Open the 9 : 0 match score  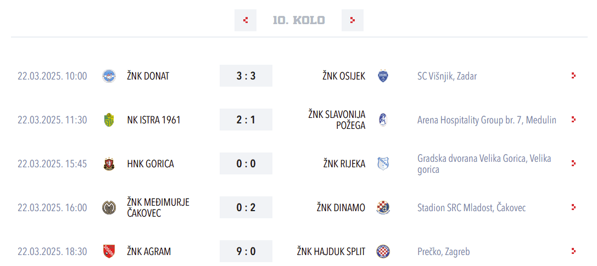tap(246, 251)
